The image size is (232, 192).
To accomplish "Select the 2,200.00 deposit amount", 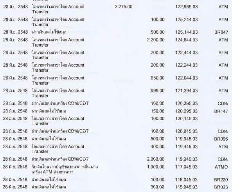I will pos(156,40).
